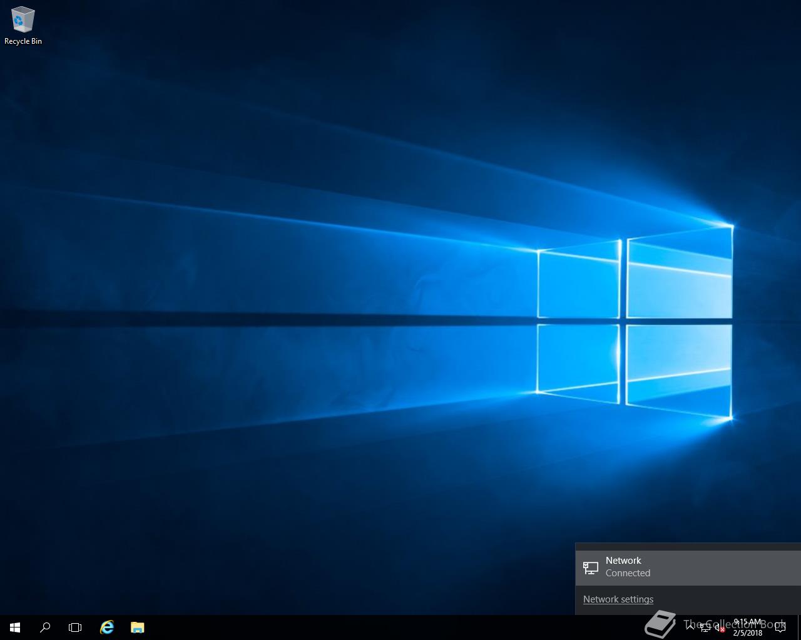801x640 pixels.
Task: Open the clock showing 9:15 AM
Action: tap(748, 627)
